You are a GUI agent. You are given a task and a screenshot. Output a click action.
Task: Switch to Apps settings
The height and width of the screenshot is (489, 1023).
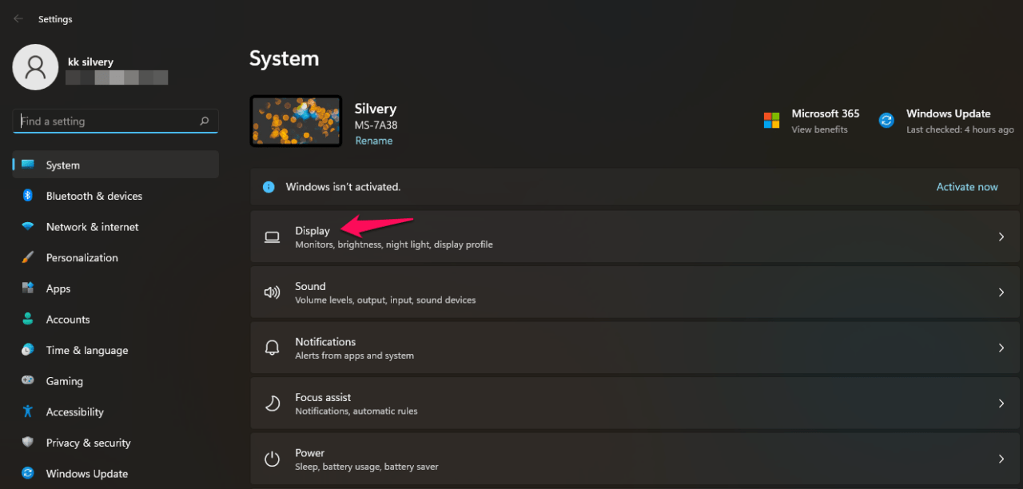(116, 288)
